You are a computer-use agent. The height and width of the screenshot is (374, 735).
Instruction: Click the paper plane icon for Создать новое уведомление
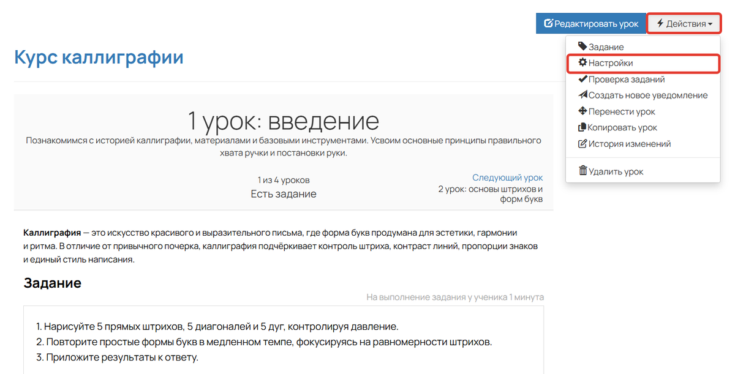tap(582, 95)
